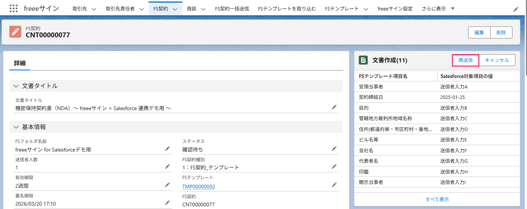Edit FSフォルダ名前 field via pencil icon
This screenshot has width=527, height=209.
click(x=167, y=149)
